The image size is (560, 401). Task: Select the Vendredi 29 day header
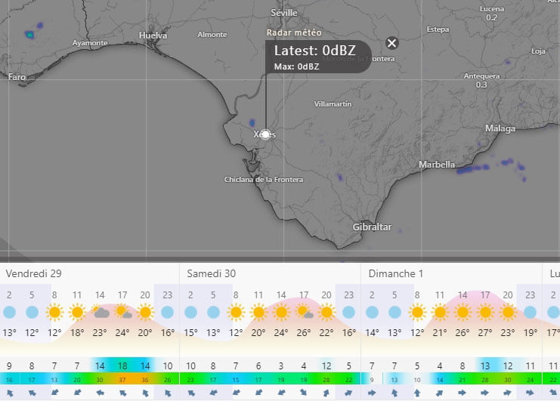(x=34, y=273)
